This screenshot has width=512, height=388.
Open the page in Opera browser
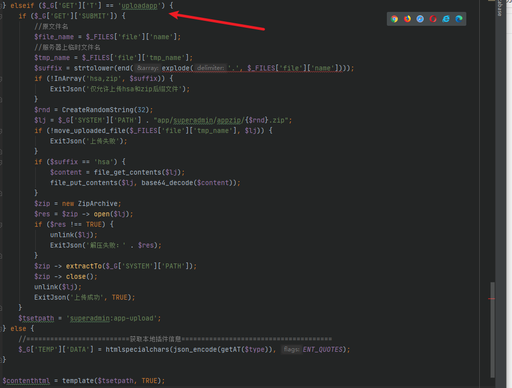coord(433,19)
